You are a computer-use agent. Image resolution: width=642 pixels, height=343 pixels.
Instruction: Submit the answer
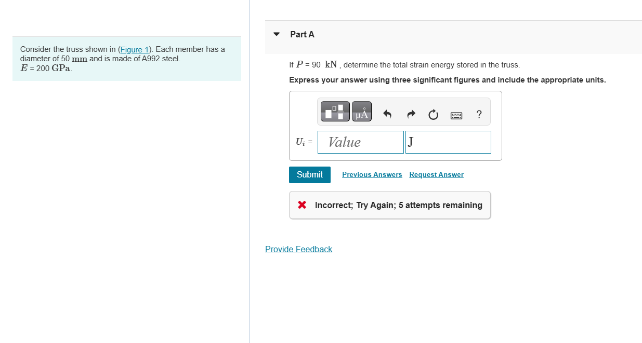click(310, 174)
